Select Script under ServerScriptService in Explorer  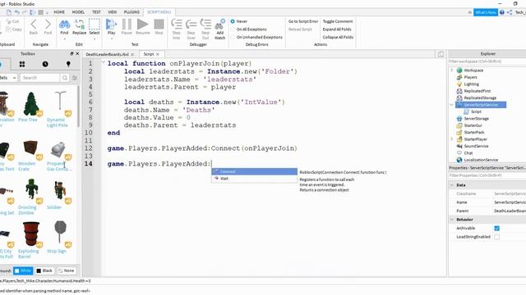point(476,111)
